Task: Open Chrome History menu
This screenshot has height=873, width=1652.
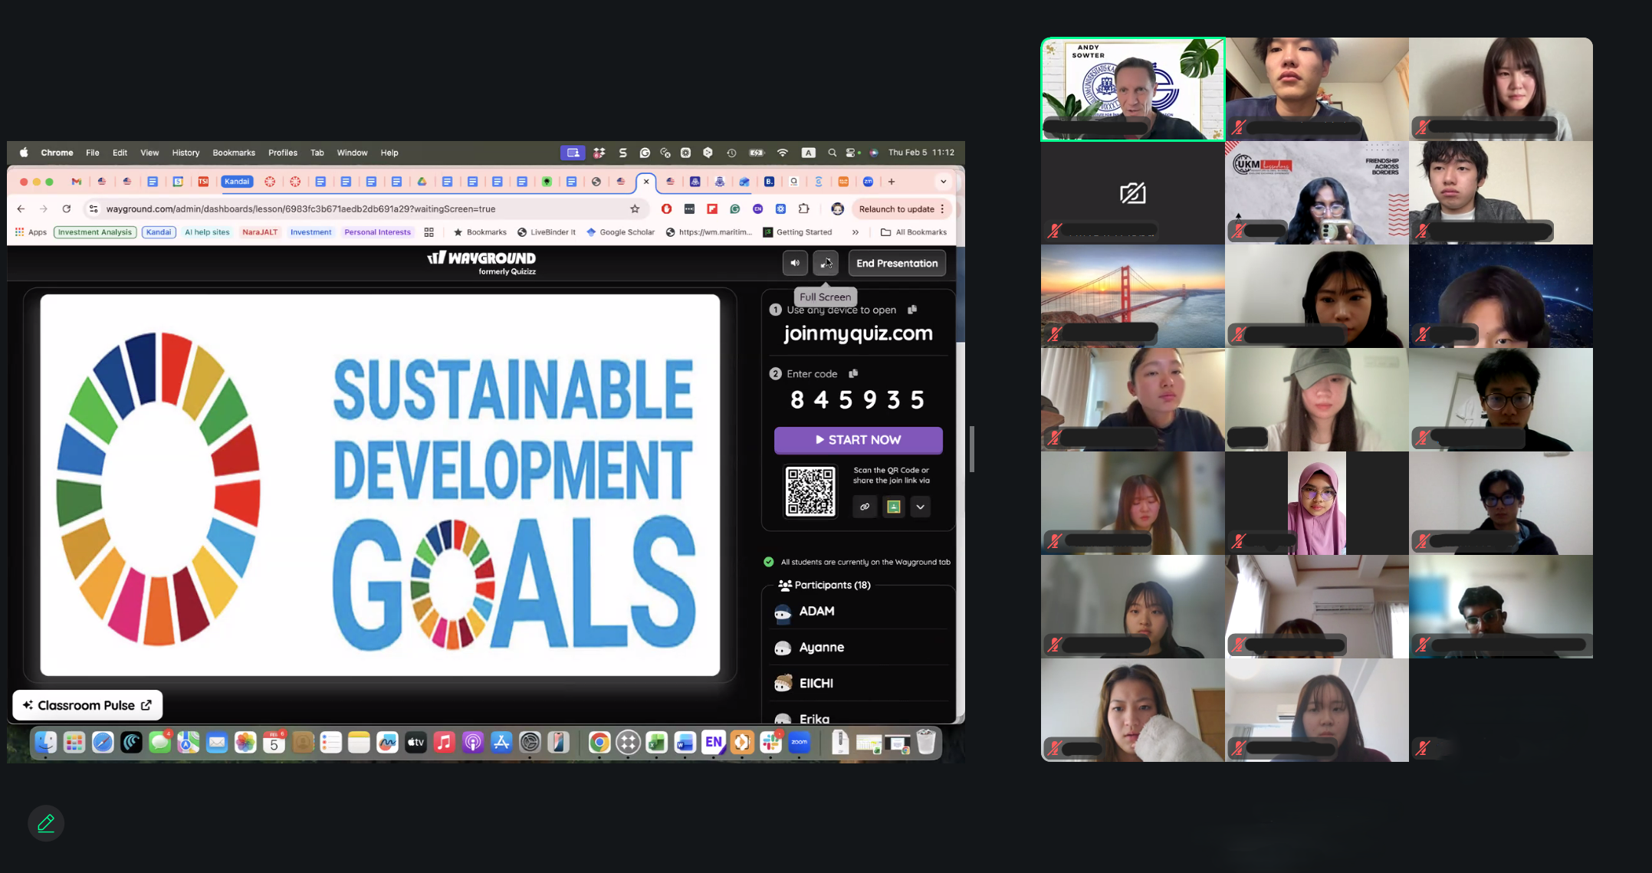Action: [x=186, y=153]
